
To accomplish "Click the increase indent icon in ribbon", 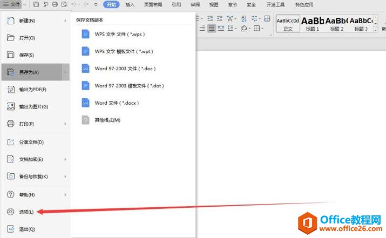I will [220, 18].
